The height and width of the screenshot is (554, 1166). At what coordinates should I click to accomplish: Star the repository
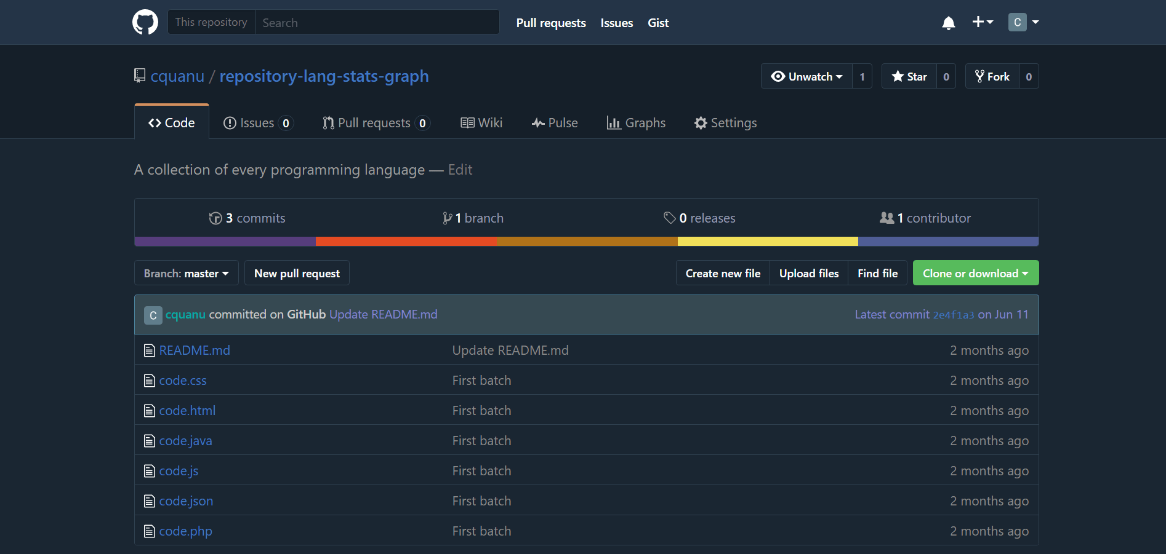click(909, 76)
